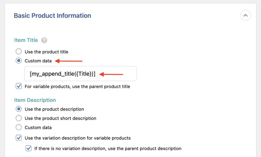Image resolution: width=261 pixels, height=157 pixels.
Task: Click the Item Description section label
Action: tap(35, 100)
